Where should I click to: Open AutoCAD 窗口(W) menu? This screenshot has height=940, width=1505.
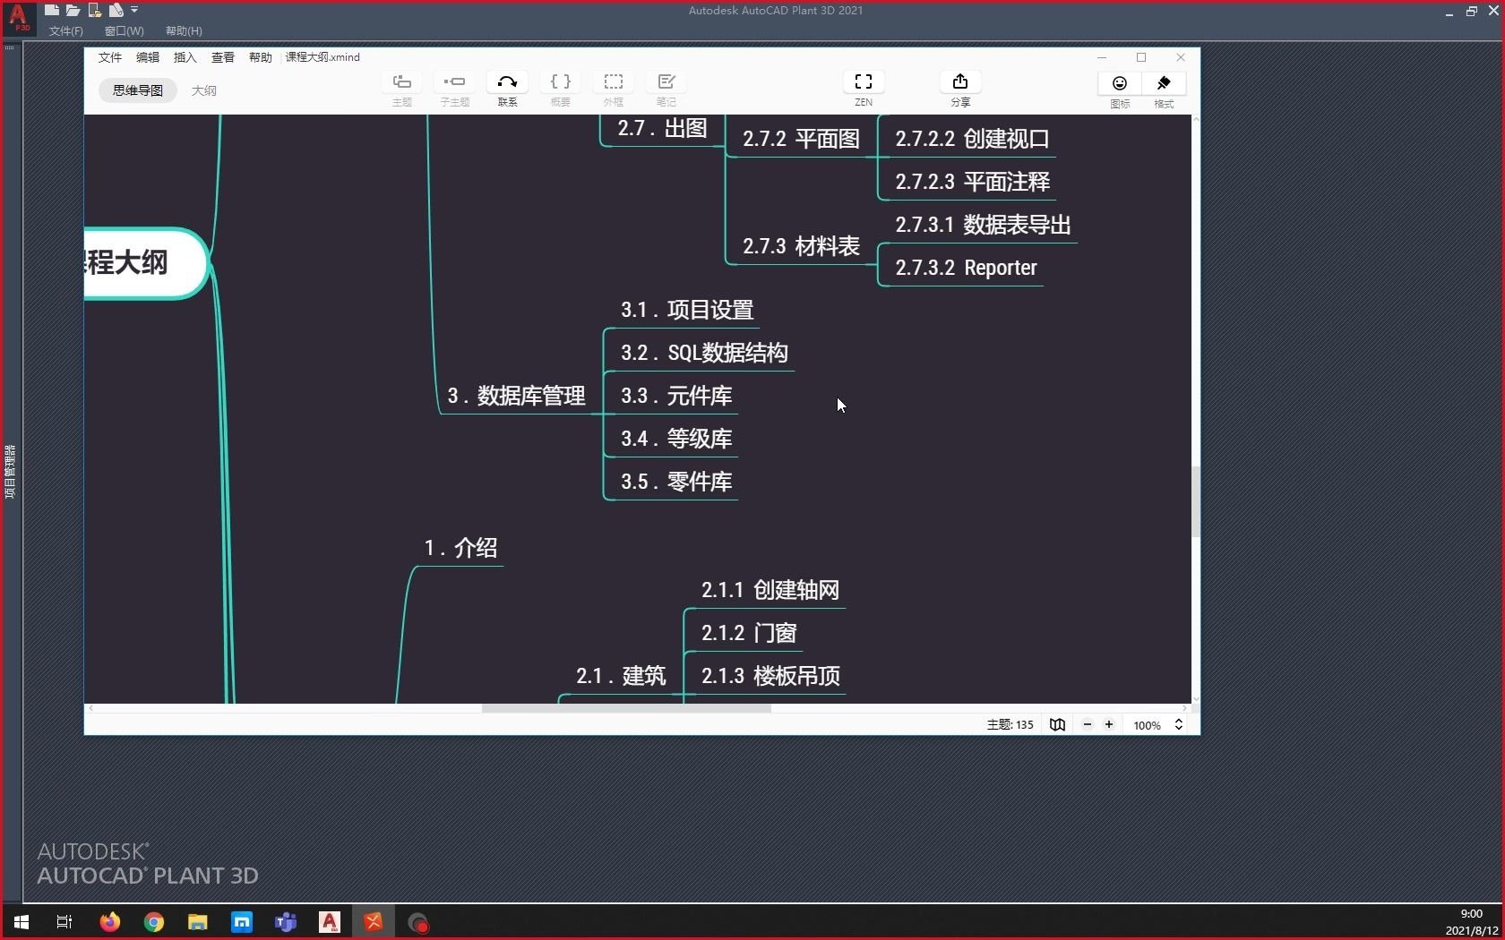click(x=124, y=31)
